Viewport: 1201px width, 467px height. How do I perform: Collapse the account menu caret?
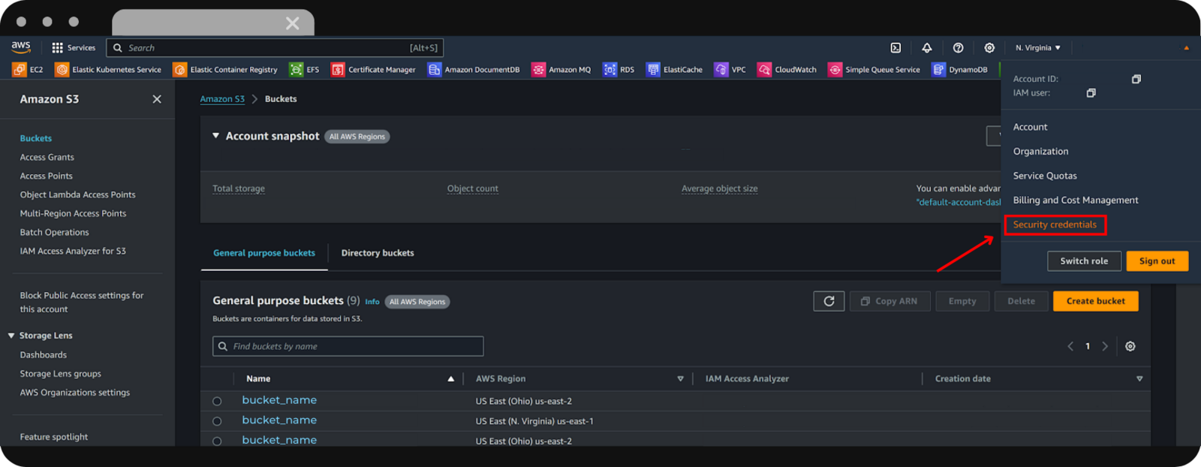click(x=1187, y=48)
